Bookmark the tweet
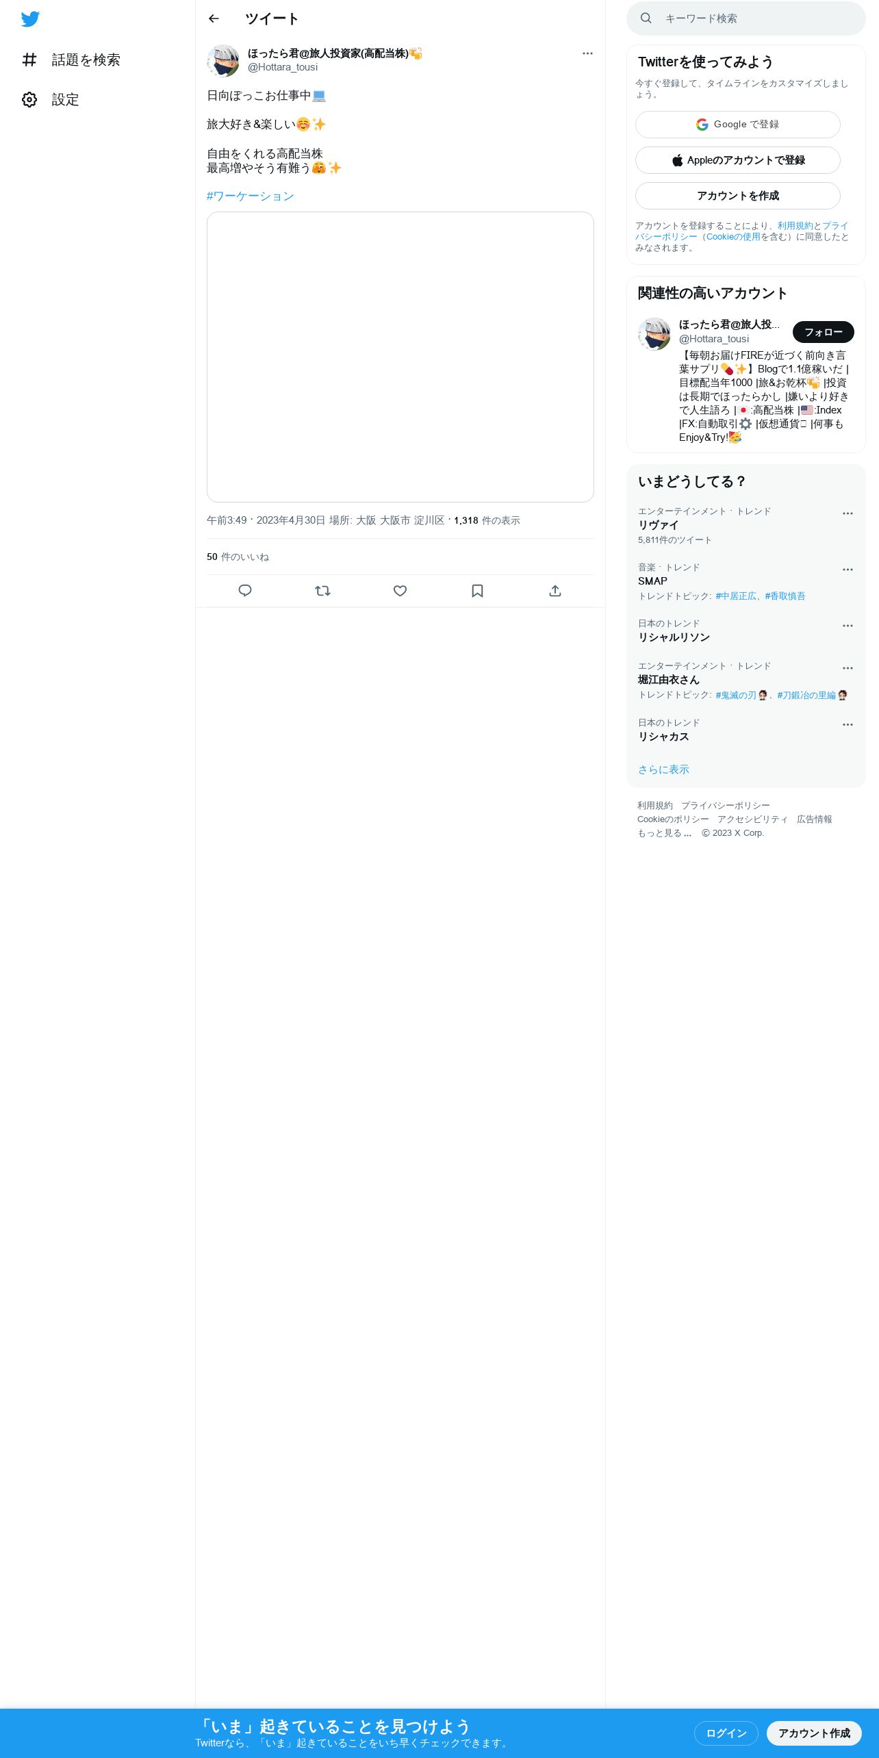 click(478, 591)
